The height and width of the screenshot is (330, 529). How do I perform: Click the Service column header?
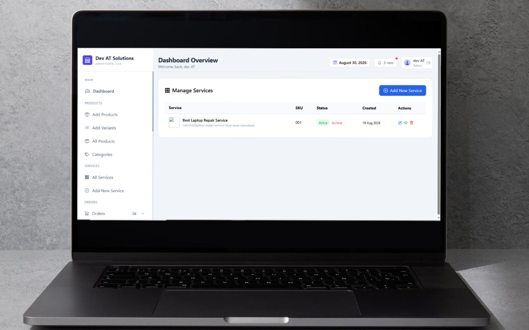coord(175,108)
